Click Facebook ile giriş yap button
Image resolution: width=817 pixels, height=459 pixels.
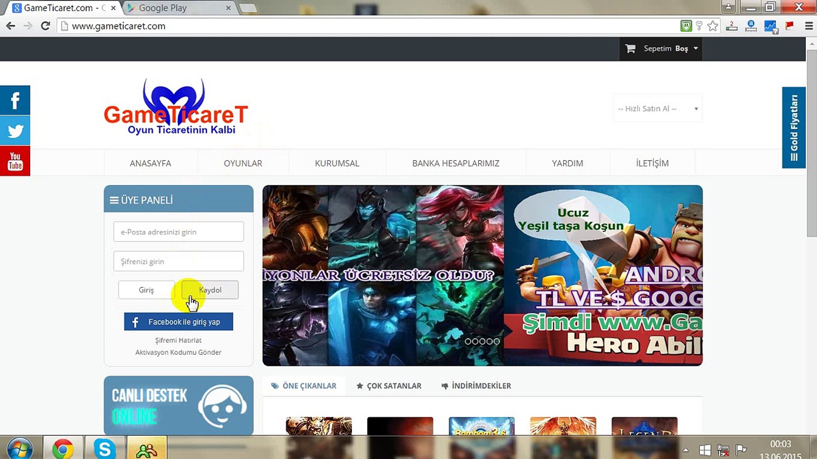click(178, 322)
